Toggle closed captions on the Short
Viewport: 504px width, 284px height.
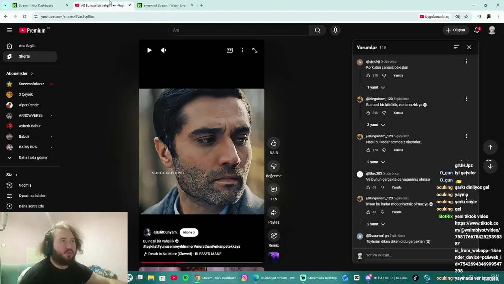coord(230,50)
